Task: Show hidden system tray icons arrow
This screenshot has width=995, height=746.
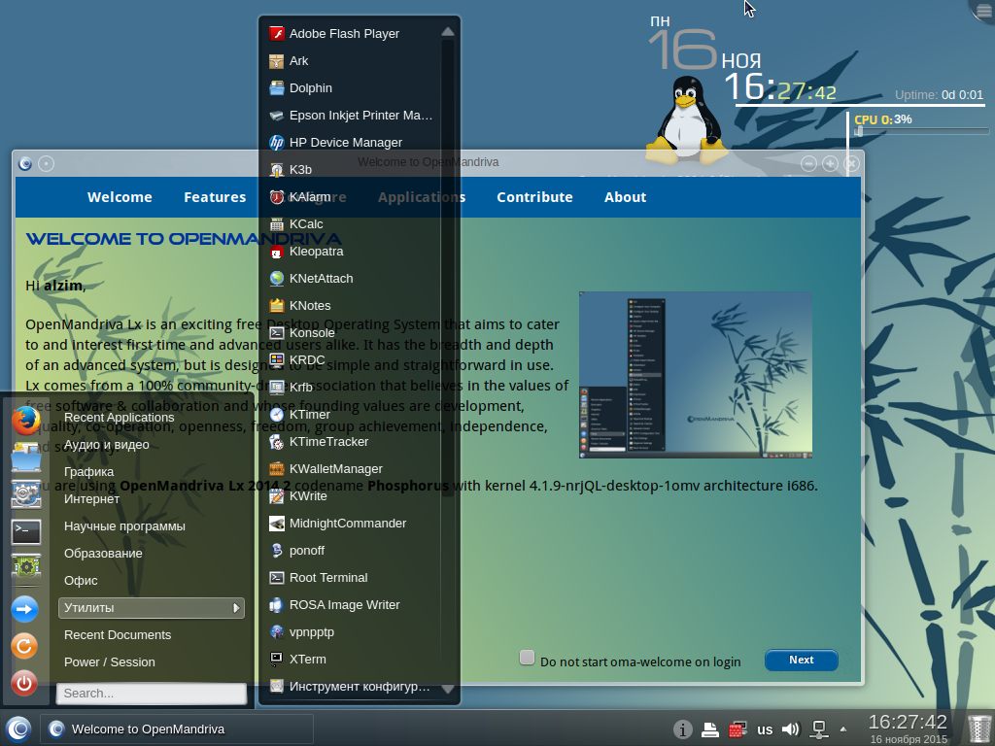Action: (843, 729)
